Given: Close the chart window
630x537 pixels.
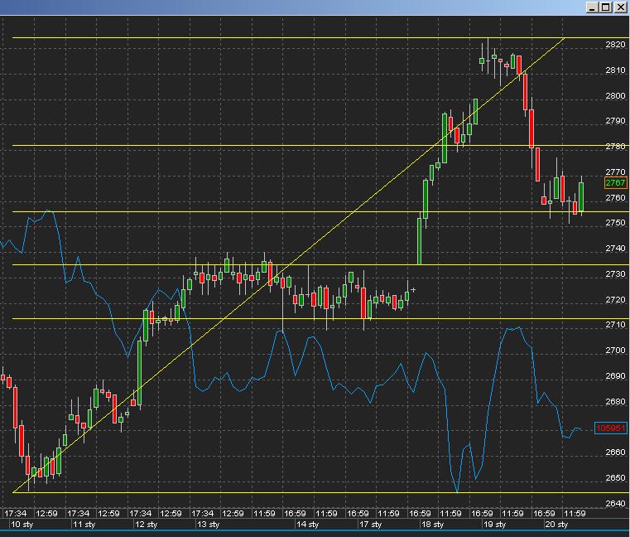Looking at the screenshot, I should click(620, 7).
